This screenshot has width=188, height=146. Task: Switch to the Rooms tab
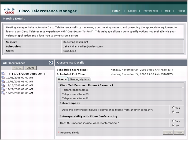[x=62, y=79]
